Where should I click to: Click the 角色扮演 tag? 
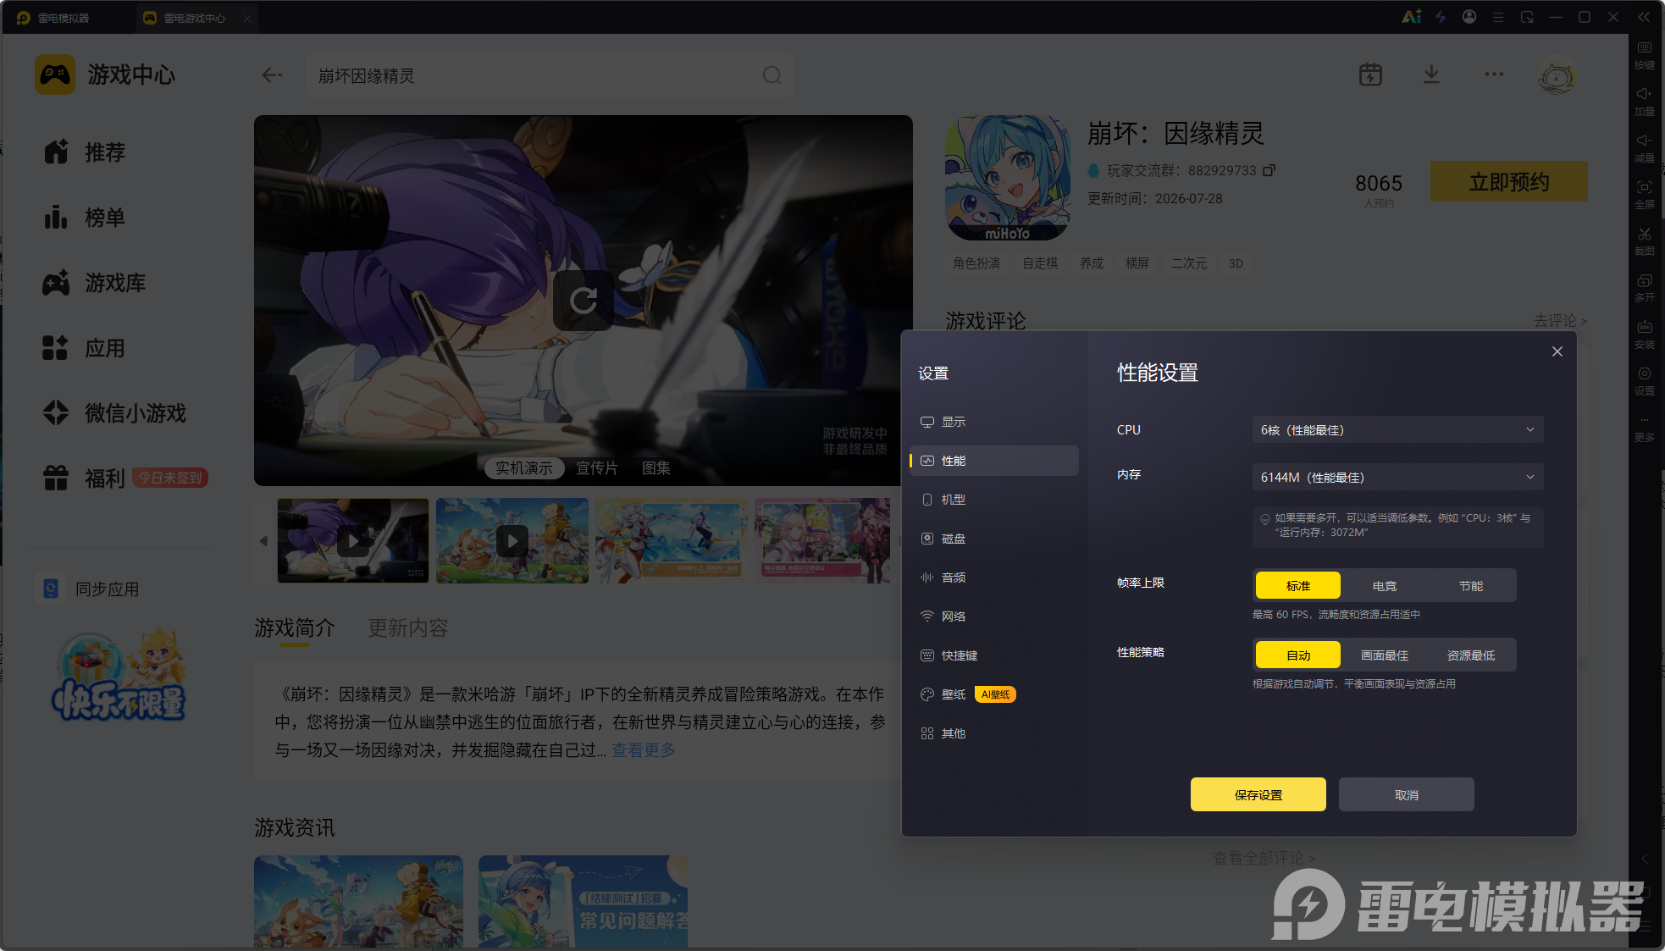pos(976,263)
